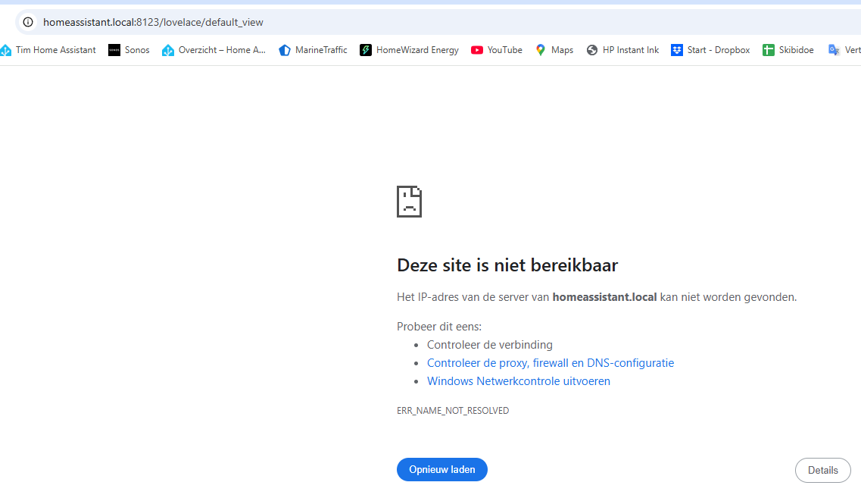The height and width of the screenshot is (501, 861).
Task: Open the YouTube bookmark icon
Action: (x=476, y=50)
